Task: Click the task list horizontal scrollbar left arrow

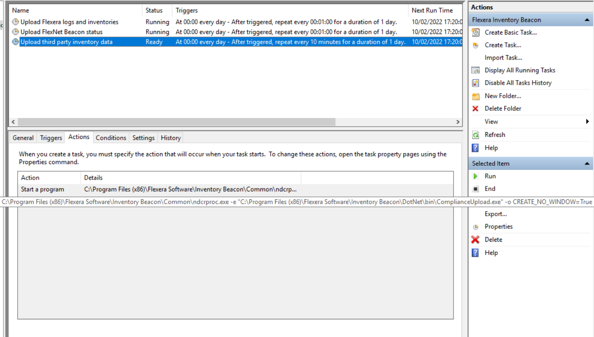Action: [13, 122]
